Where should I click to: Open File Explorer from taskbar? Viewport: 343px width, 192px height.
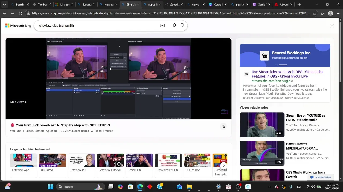pyautogui.click(x=189, y=187)
